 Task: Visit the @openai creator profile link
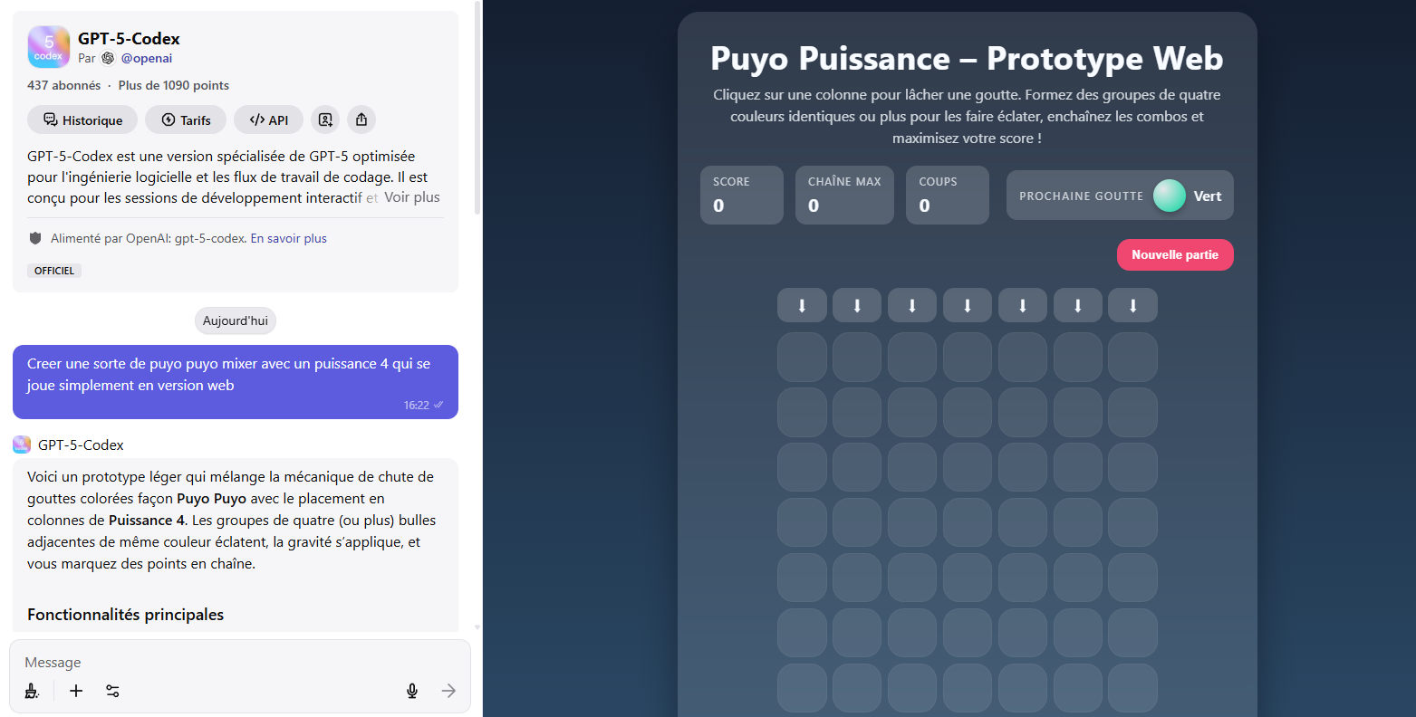coord(146,58)
